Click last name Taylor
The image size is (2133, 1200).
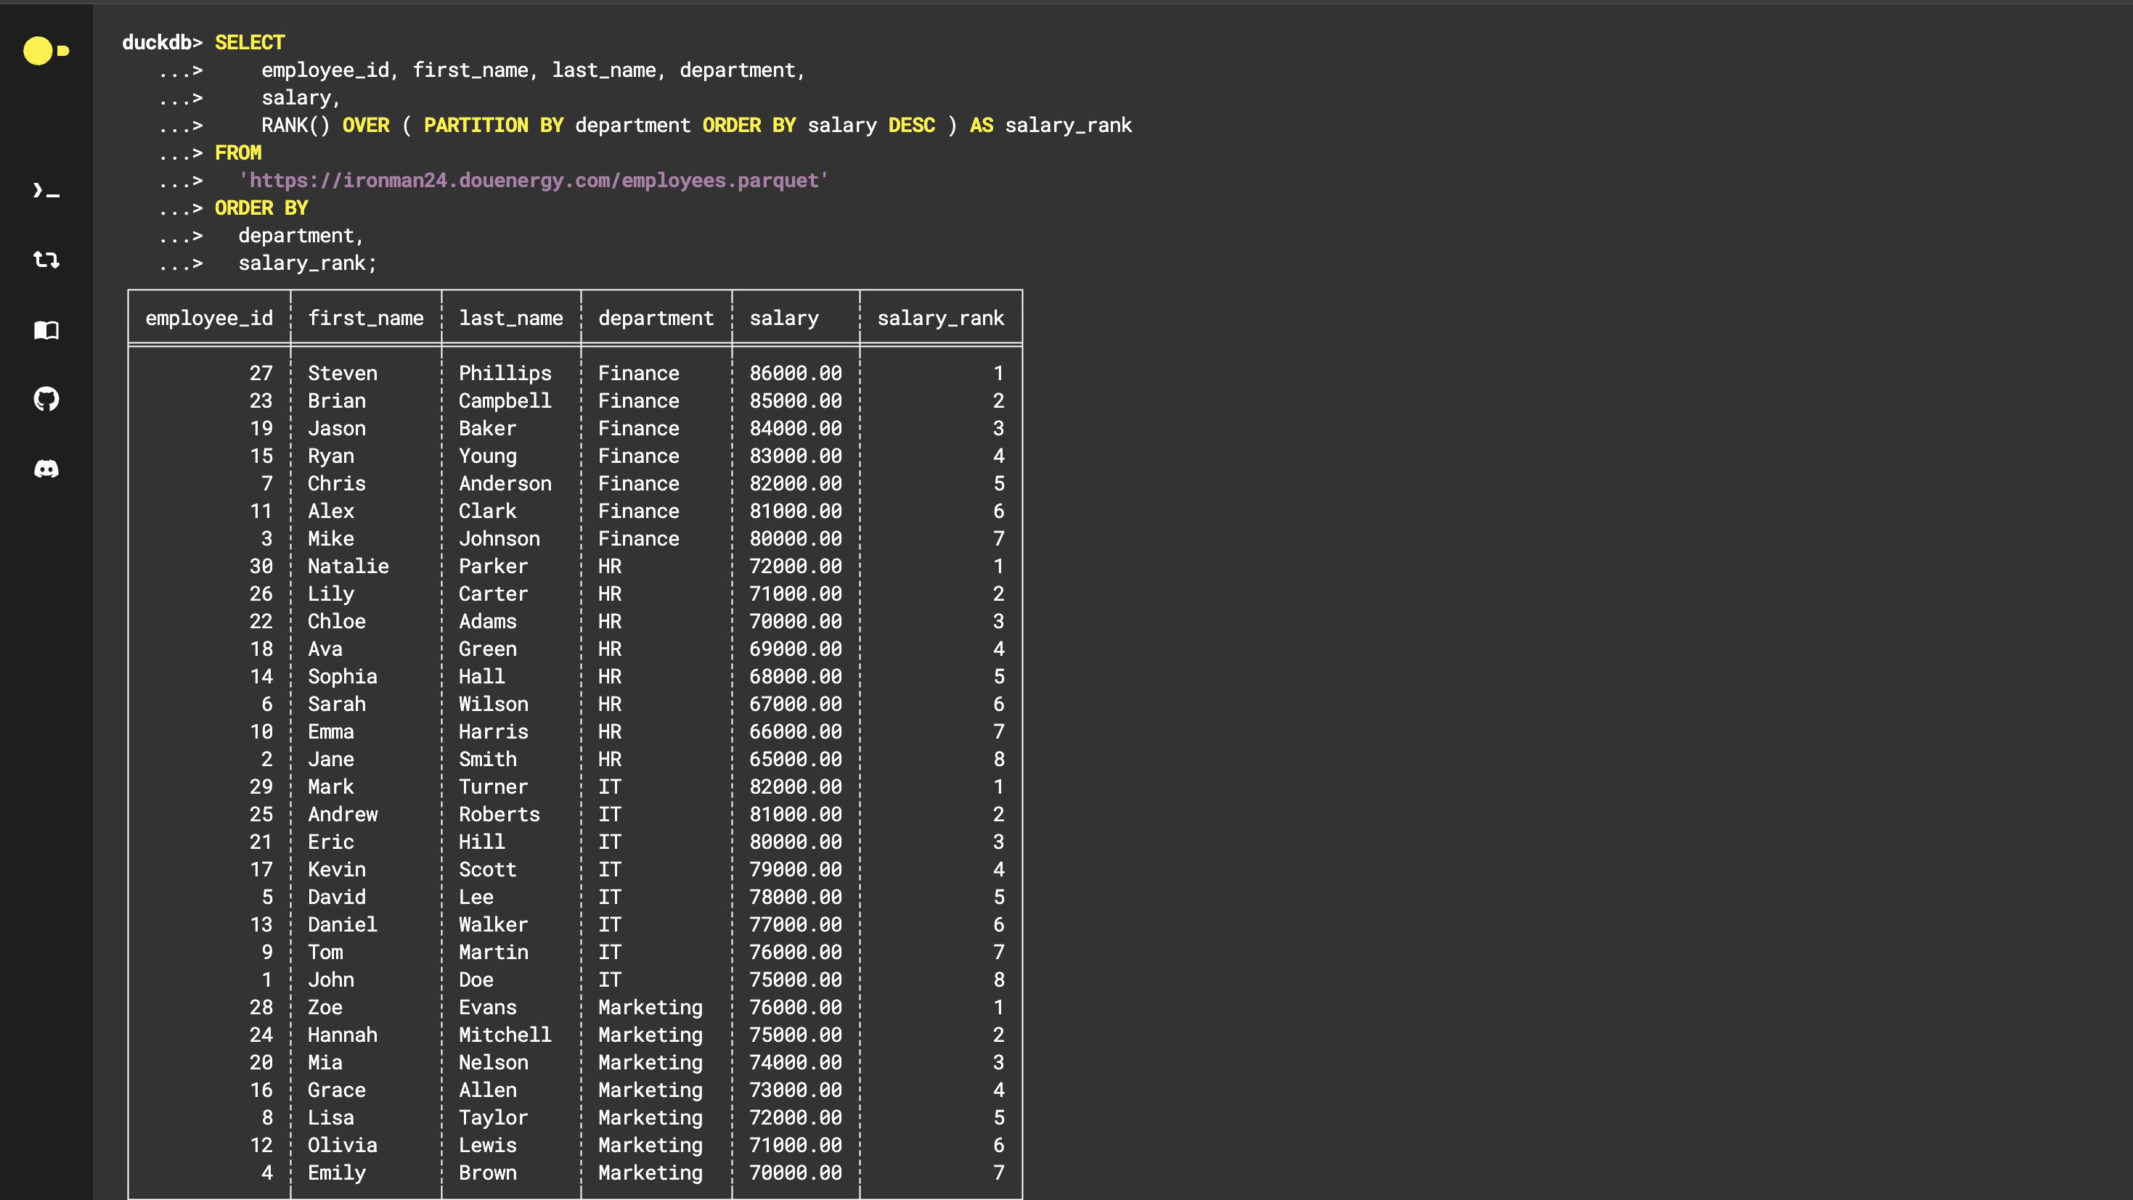pyautogui.click(x=494, y=1118)
